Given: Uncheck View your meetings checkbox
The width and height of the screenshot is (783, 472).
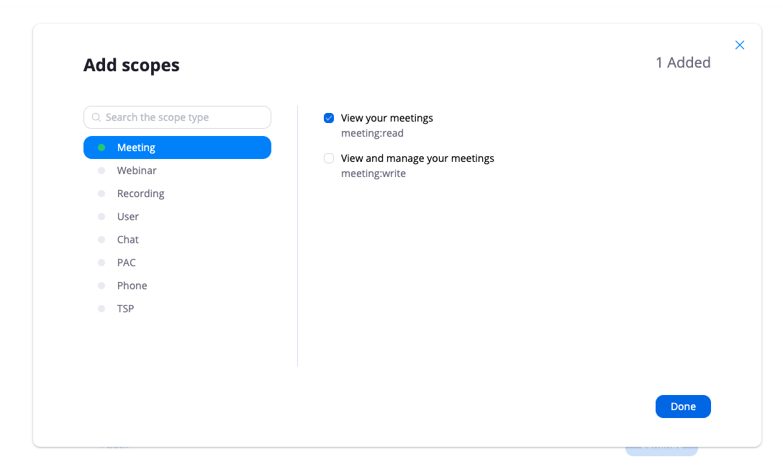Looking at the screenshot, I should (329, 118).
